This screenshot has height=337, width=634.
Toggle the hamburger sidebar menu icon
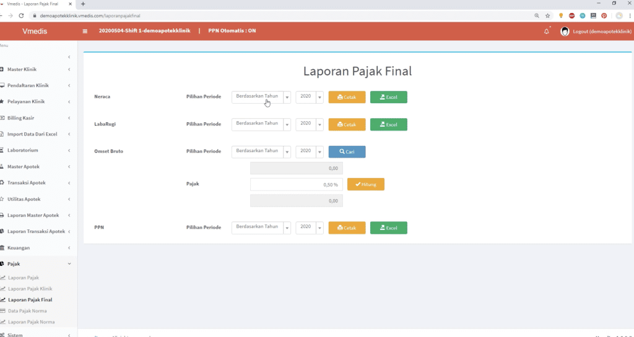[85, 31]
